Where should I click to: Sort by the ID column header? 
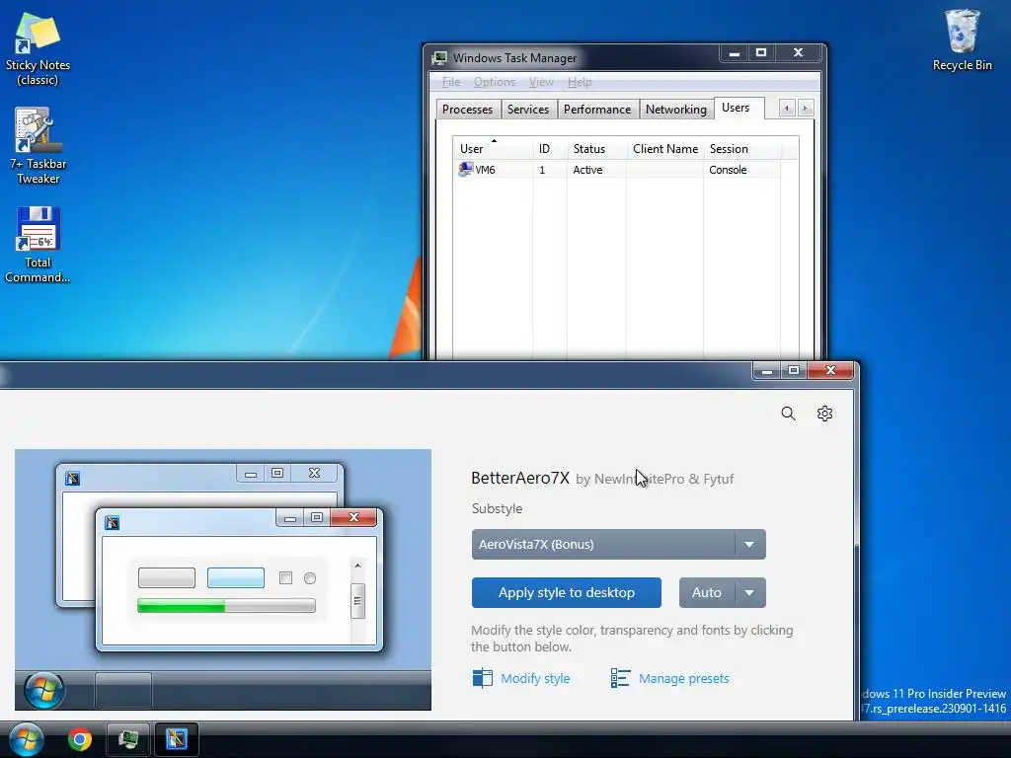(x=549, y=148)
